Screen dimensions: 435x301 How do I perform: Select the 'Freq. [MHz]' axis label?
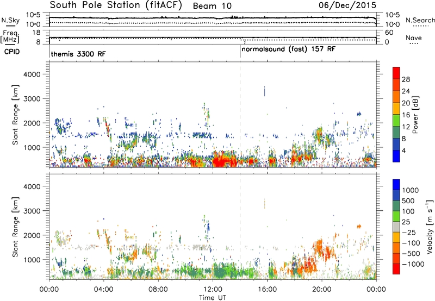[10, 36]
